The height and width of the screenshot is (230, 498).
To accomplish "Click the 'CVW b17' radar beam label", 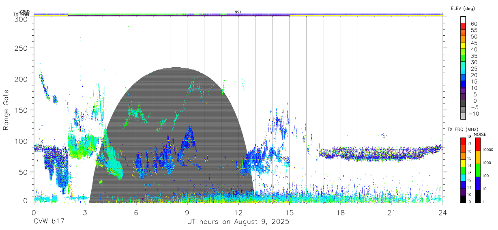I will [49, 222].
